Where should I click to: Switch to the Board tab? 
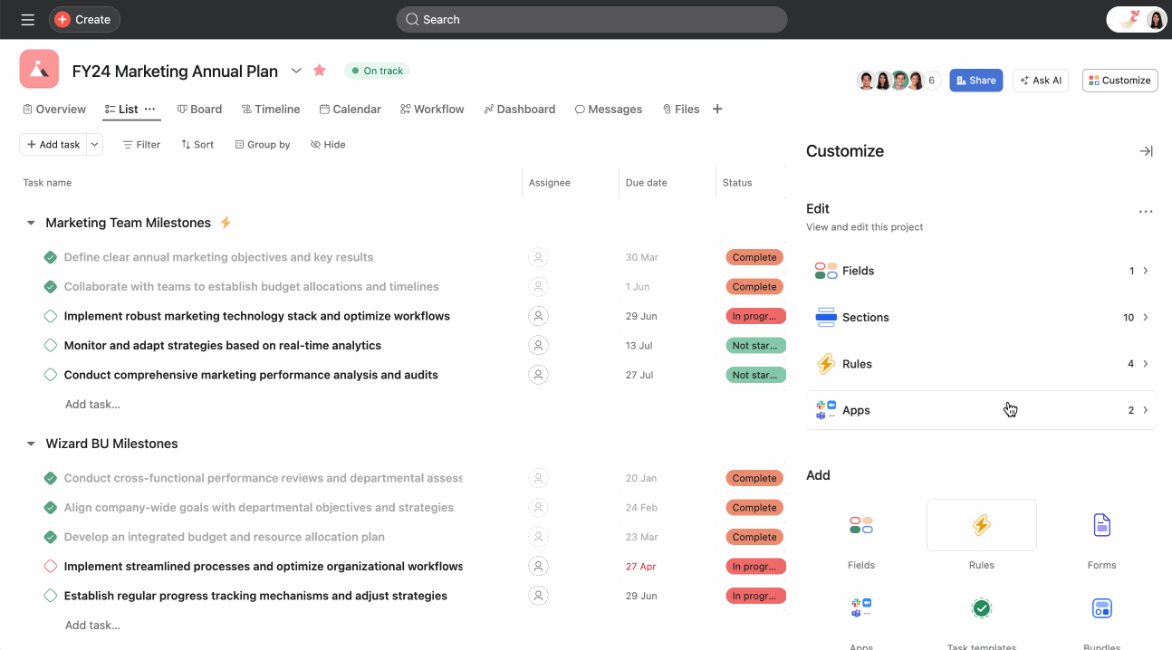pos(200,110)
